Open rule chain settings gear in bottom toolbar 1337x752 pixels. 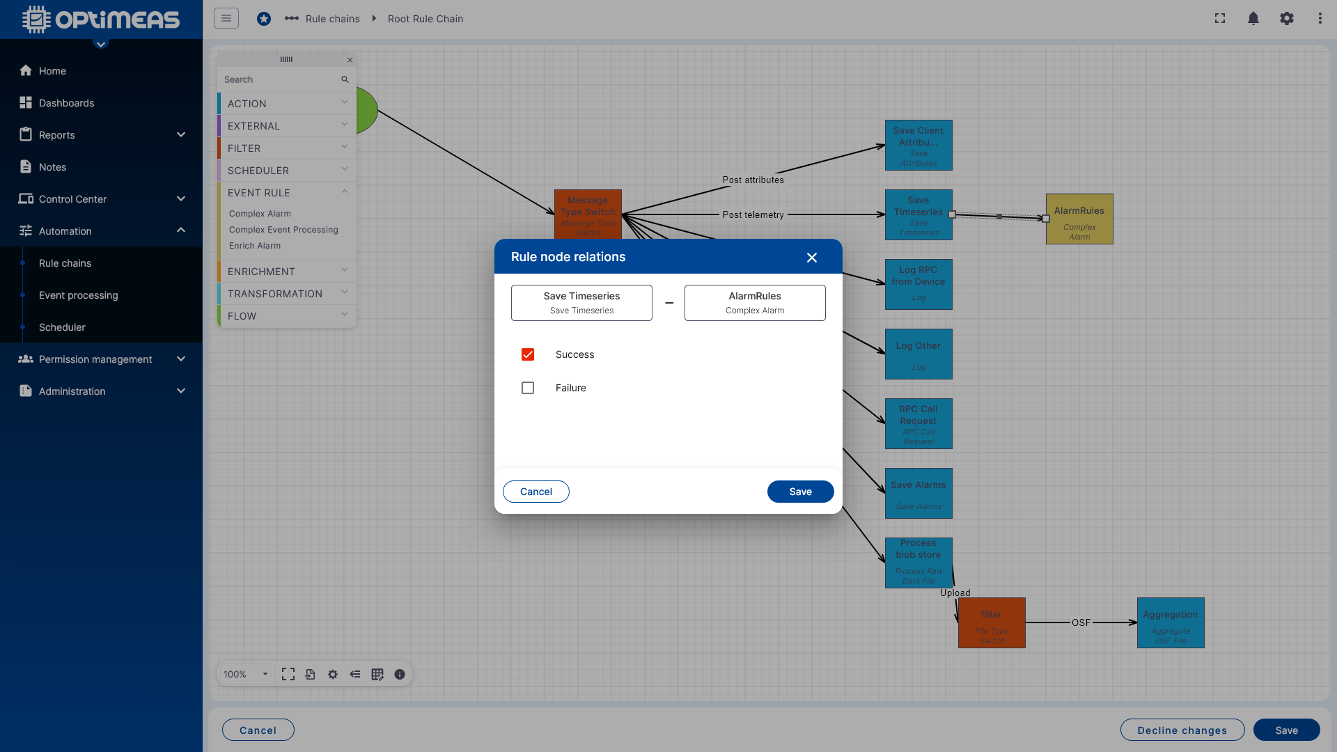click(333, 674)
